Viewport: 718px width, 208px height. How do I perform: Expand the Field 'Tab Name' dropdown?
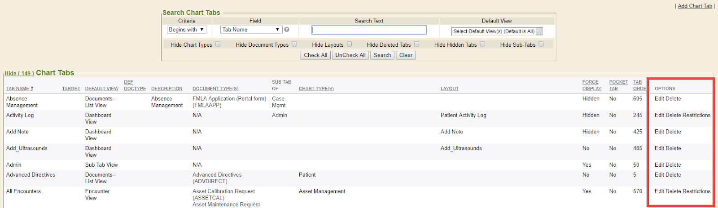click(x=251, y=30)
